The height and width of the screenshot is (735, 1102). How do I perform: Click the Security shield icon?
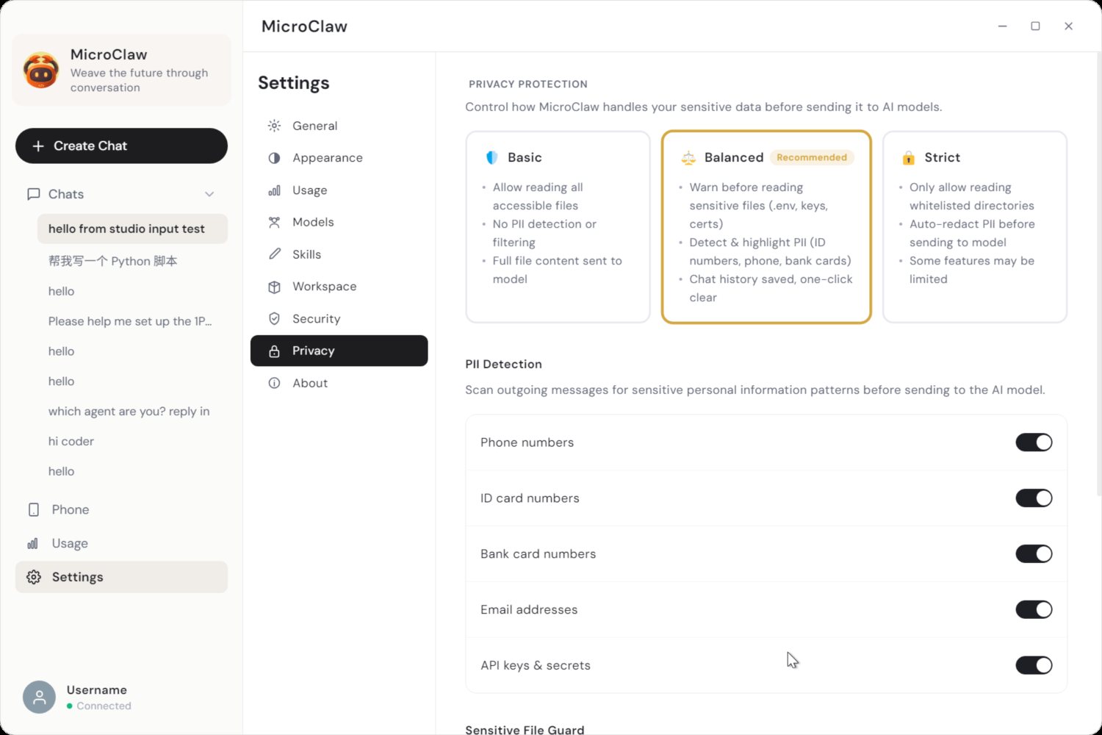point(274,318)
